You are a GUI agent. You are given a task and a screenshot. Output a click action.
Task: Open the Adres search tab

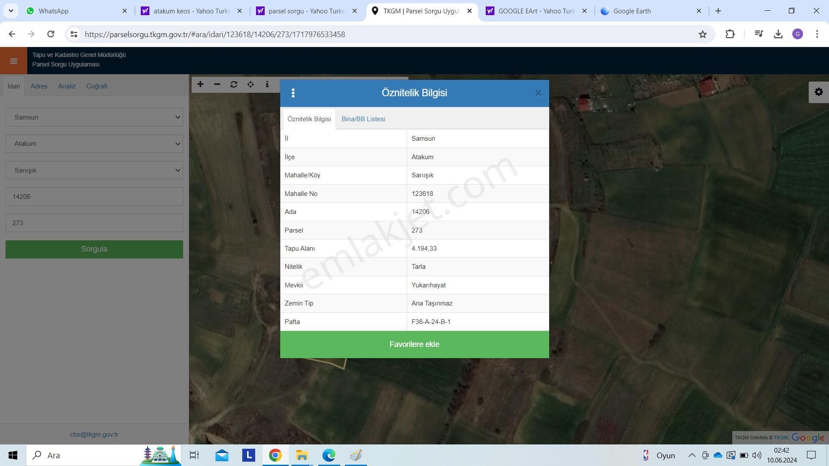pos(39,86)
